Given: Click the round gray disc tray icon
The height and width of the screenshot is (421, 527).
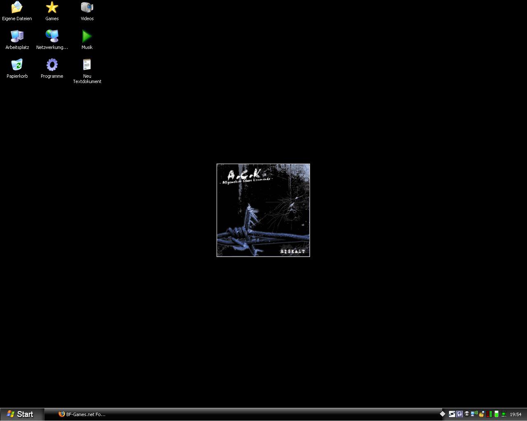Looking at the screenshot, I should pyautogui.click(x=467, y=414).
